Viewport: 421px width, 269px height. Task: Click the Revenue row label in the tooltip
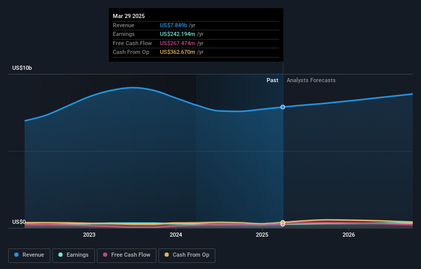tap(124, 25)
